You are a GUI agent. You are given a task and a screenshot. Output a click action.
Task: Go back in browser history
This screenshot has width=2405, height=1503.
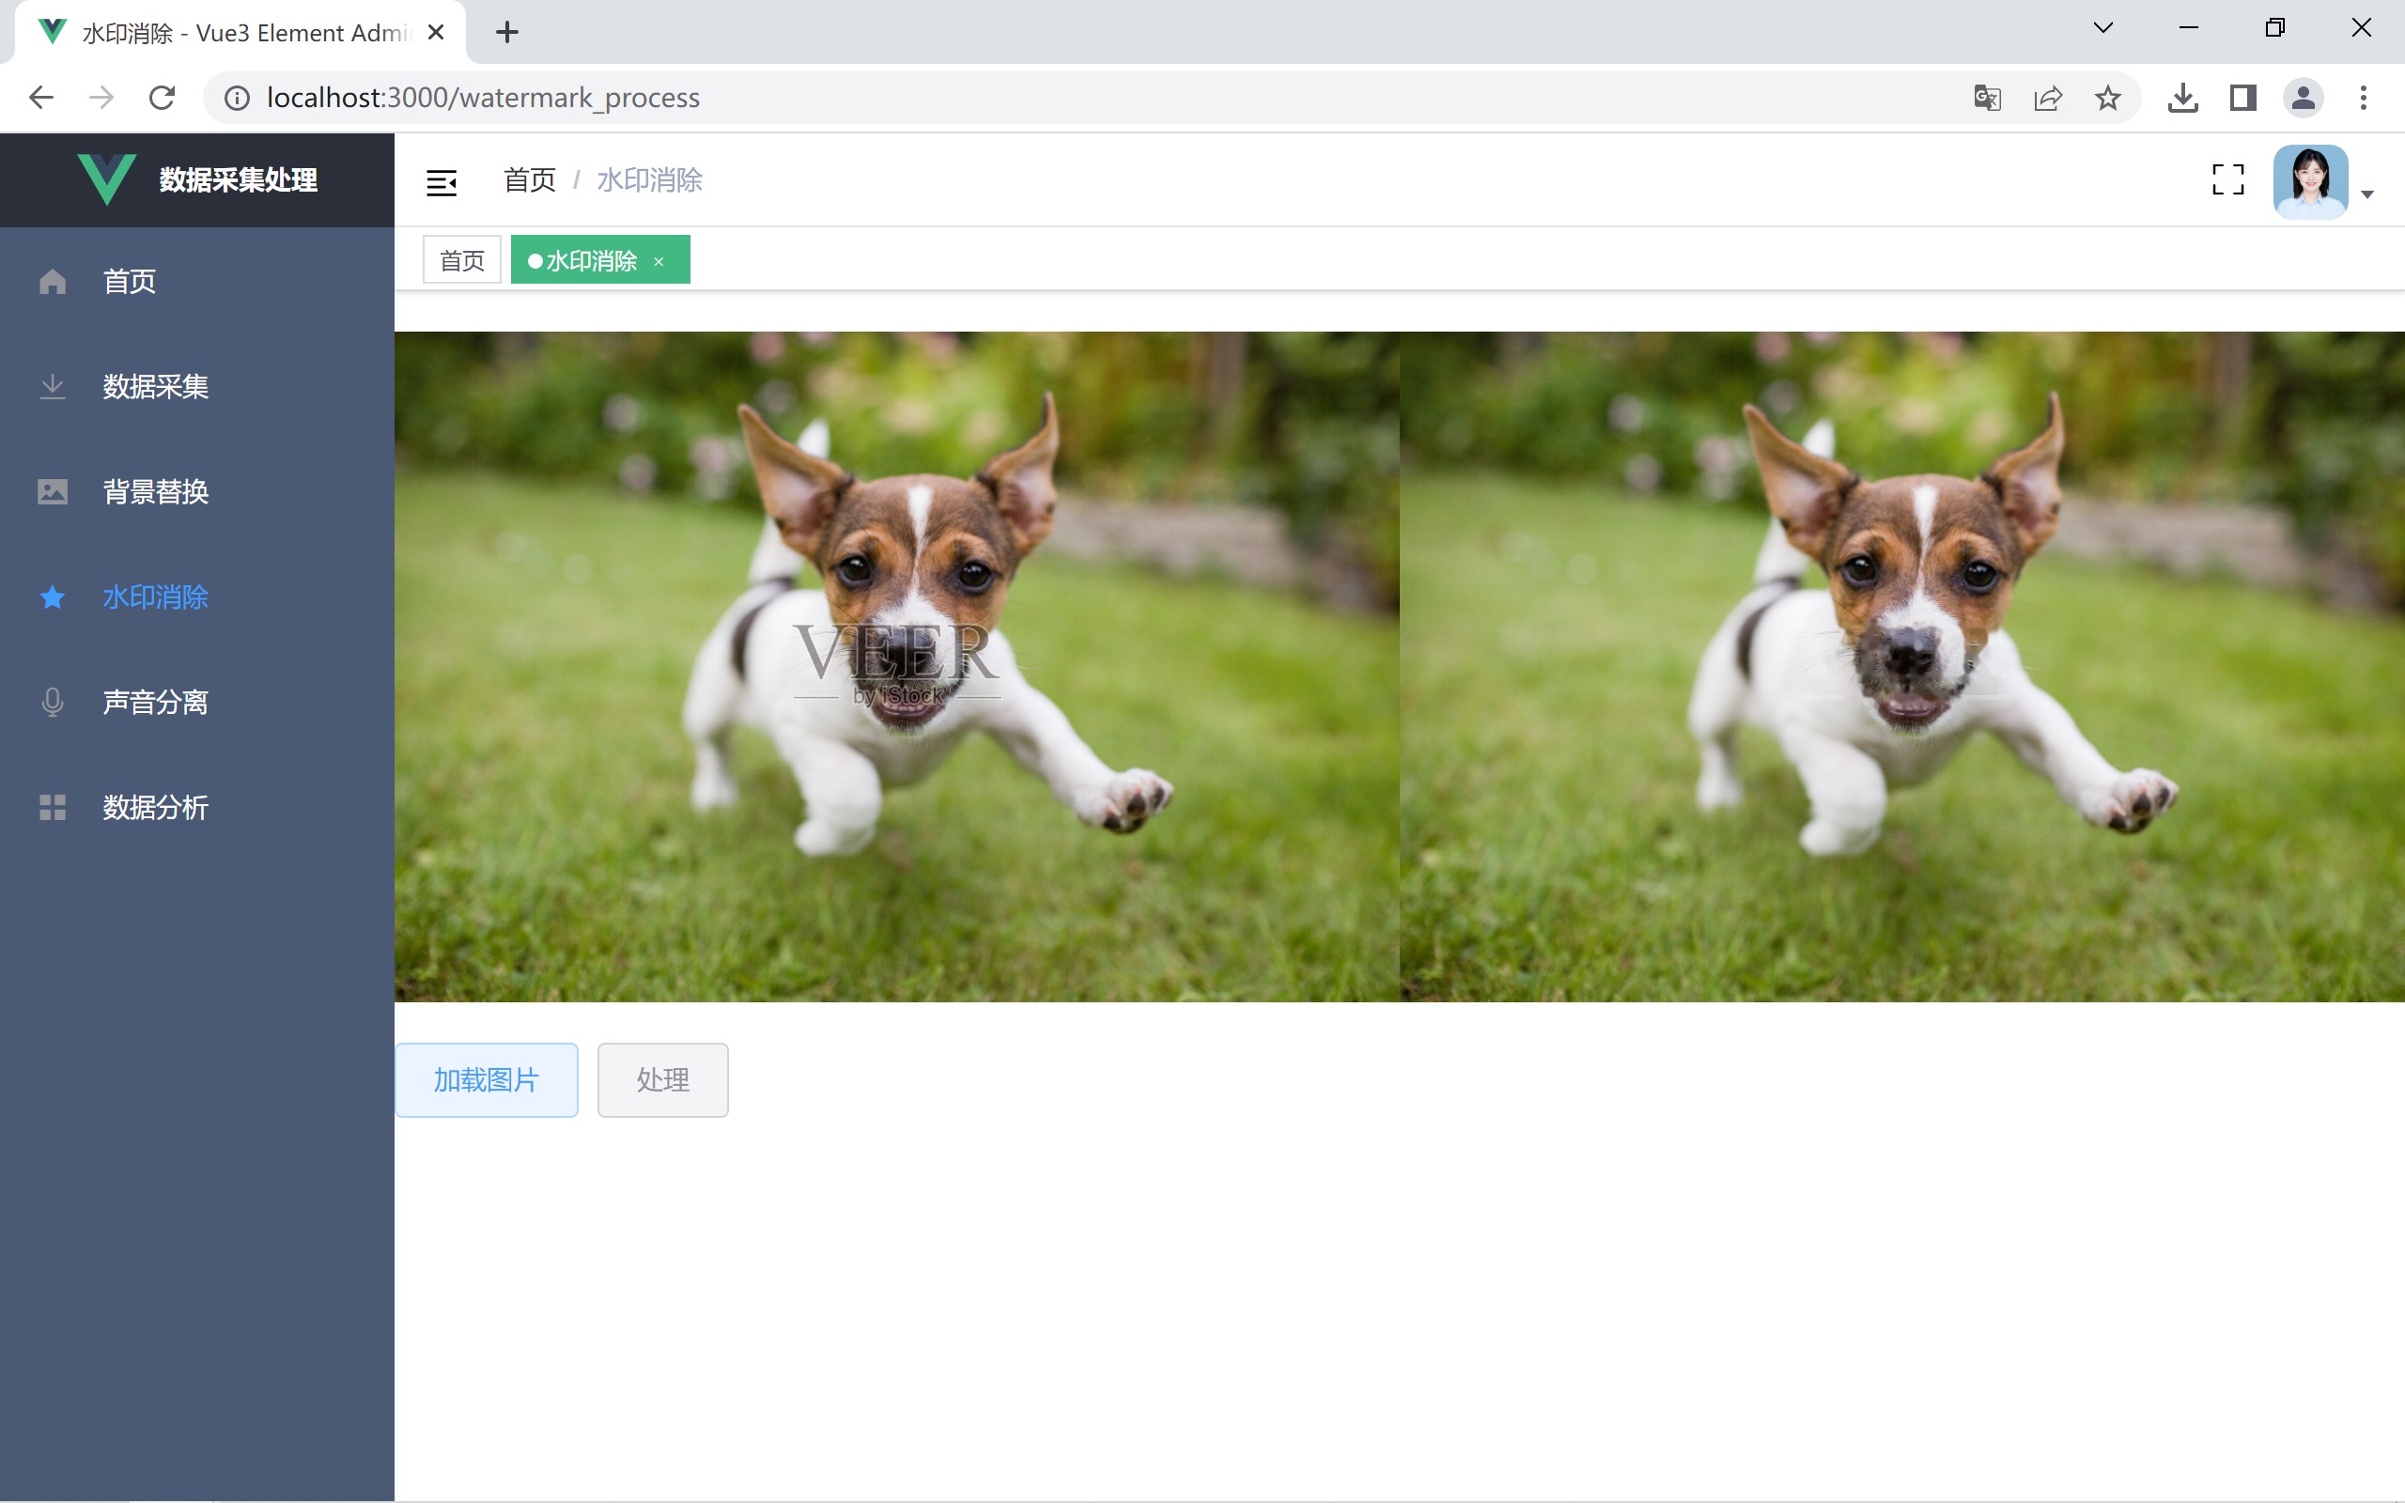pos(40,98)
